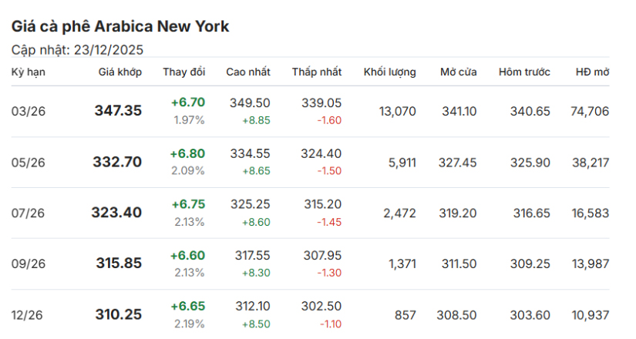The width and height of the screenshot is (636, 339).
Task: Select the "Giá khớp" column header
Action: pos(119,72)
